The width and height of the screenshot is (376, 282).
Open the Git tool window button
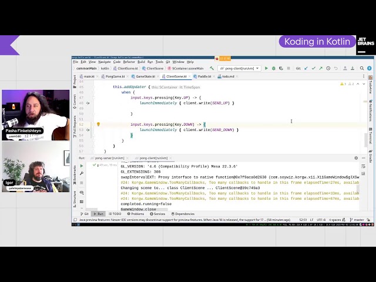coord(85,214)
